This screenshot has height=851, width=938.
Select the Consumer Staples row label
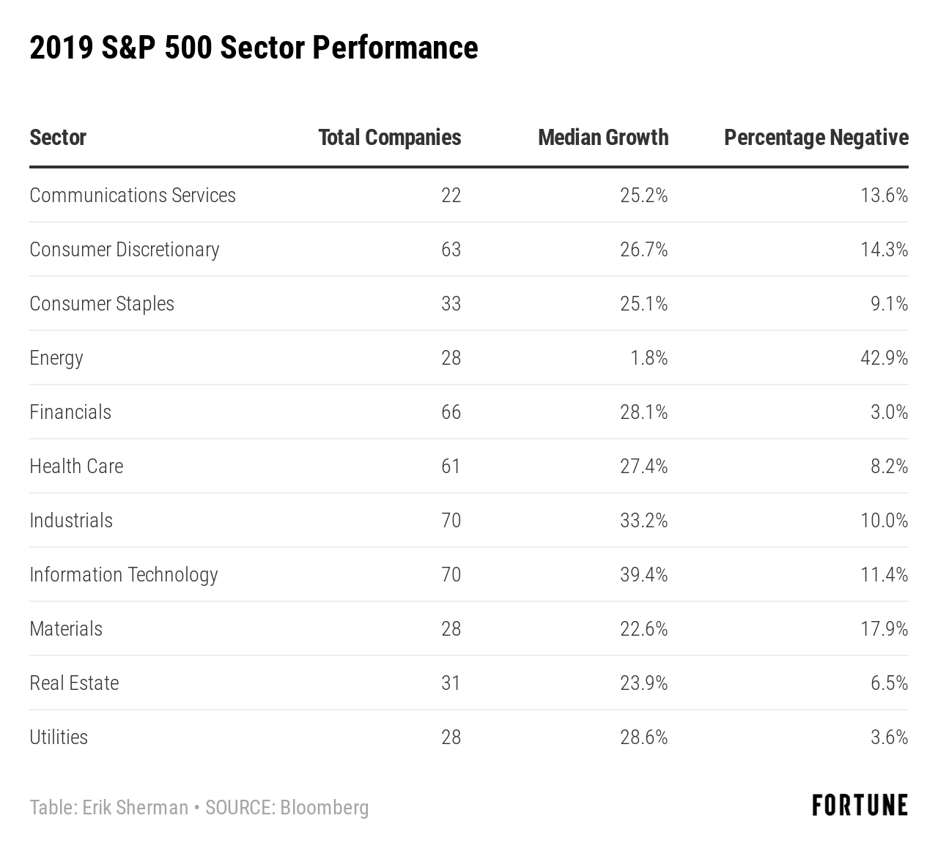102,304
